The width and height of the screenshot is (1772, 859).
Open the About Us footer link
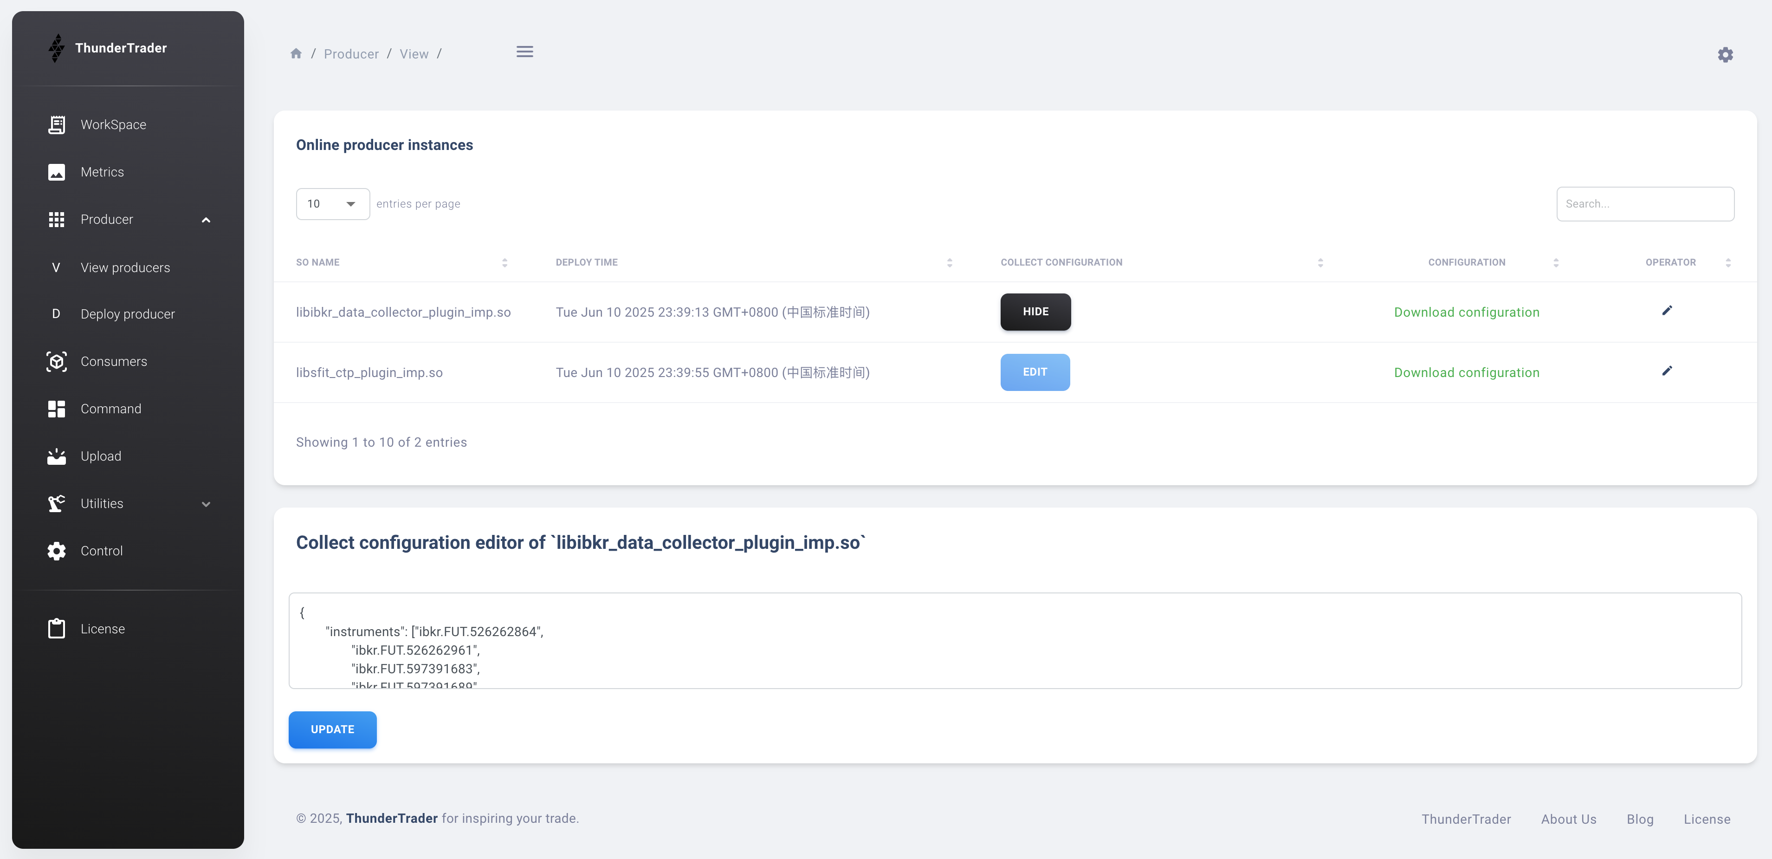1568,819
